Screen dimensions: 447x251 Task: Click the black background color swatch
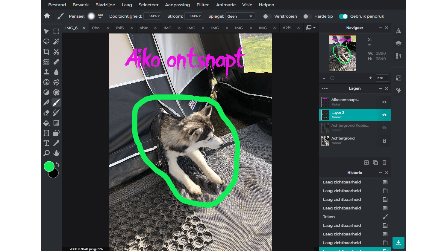click(x=54, y=174)
